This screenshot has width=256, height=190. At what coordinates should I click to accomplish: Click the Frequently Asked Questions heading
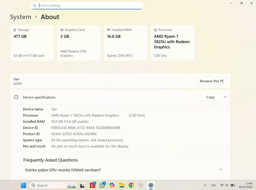[50, 160]
